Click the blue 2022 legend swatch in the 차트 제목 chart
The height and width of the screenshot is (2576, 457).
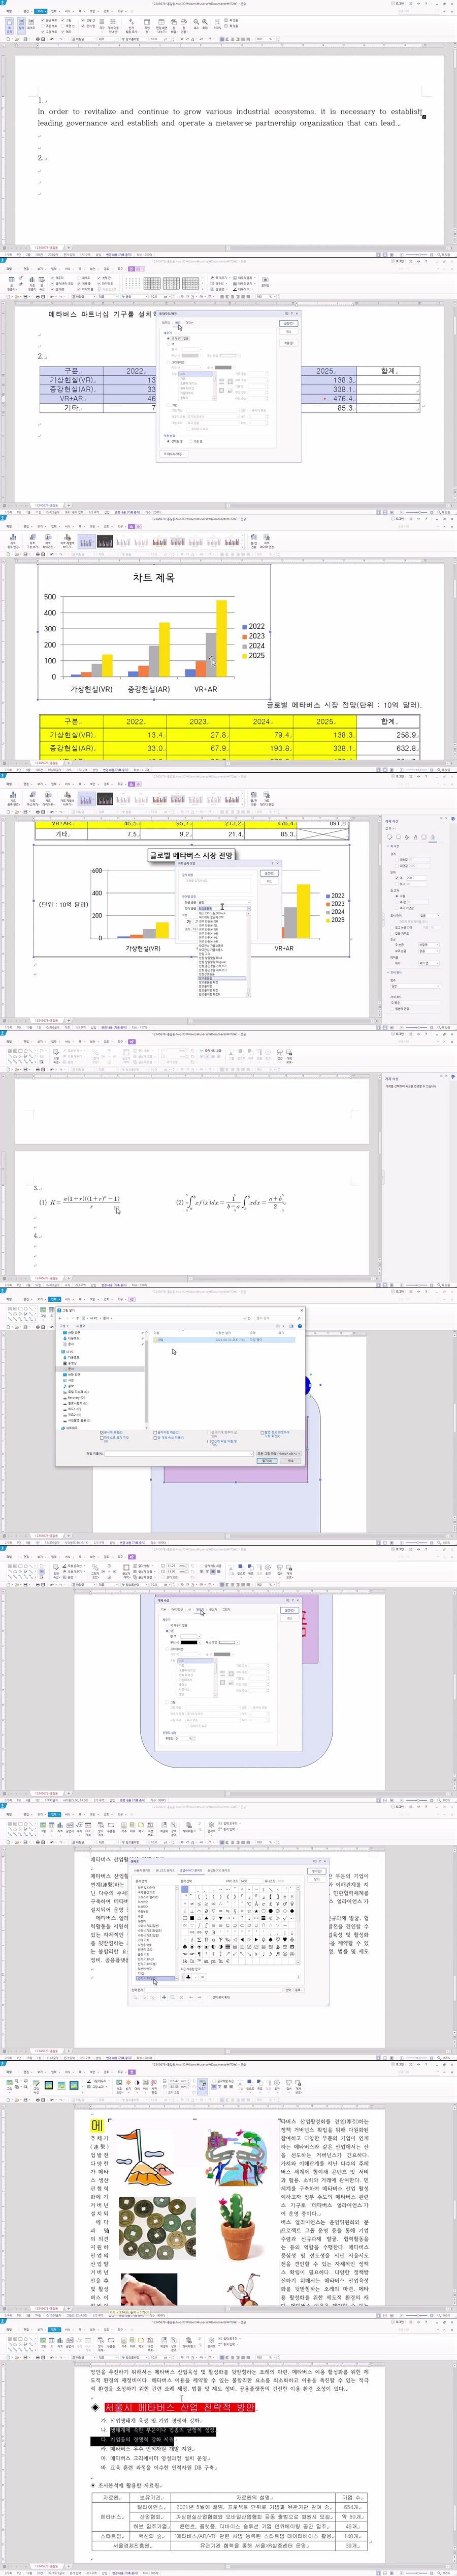244,626
